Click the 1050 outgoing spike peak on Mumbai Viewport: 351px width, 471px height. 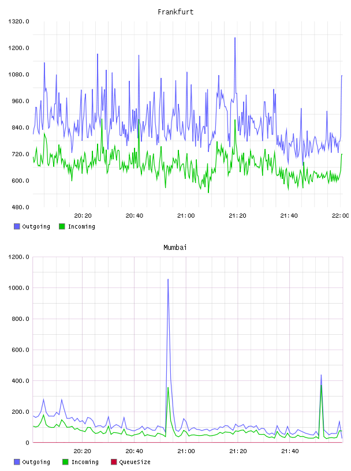168,279
